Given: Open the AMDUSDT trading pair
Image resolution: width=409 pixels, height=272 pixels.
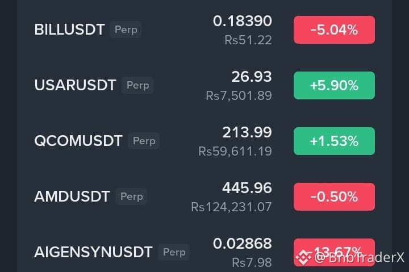Looking at the screenshot, I should click(72, 196).
